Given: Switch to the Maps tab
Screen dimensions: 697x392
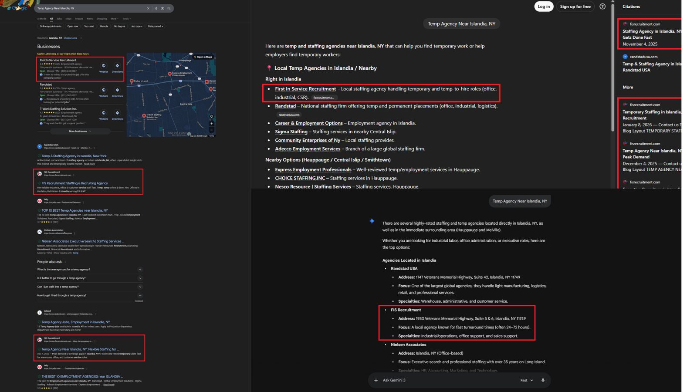Looking at the screenshot, I should tap(68, 19).
